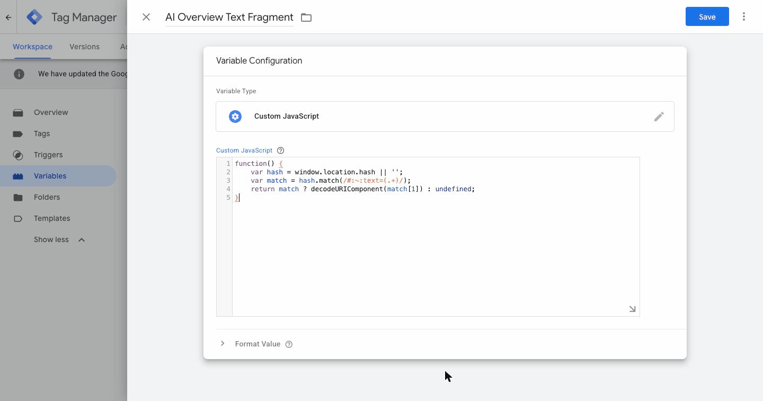Click the Variables brick icon
763x401 pixels.
[x=18, y=176]
